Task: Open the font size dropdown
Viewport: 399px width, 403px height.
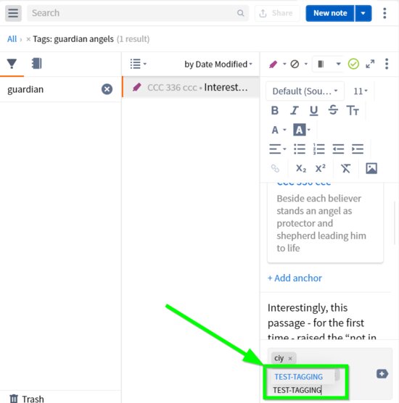Action: [x=360, y=91]
